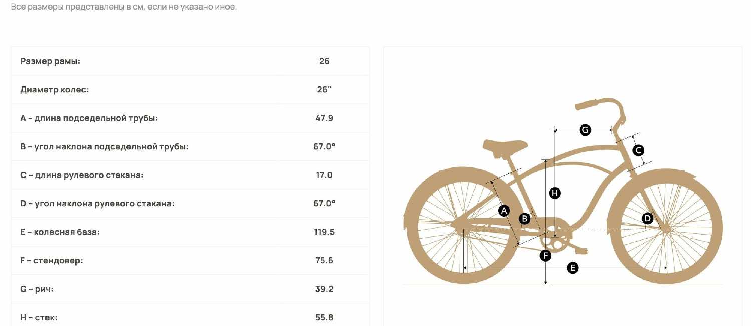
Task: Click the bicycle saddle in the diagram
Action: pyautogui.click(x=505, y=146)
